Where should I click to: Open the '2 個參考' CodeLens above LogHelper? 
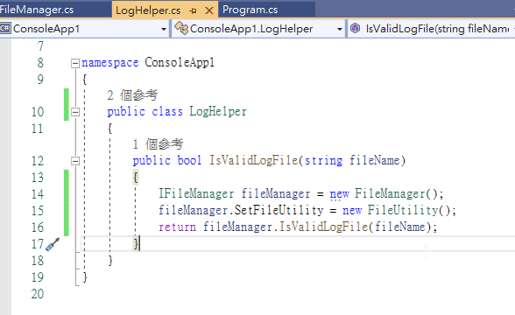132,95
